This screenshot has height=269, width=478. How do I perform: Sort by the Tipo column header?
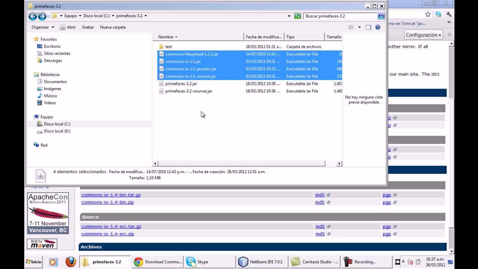click(x=304, y=37)
